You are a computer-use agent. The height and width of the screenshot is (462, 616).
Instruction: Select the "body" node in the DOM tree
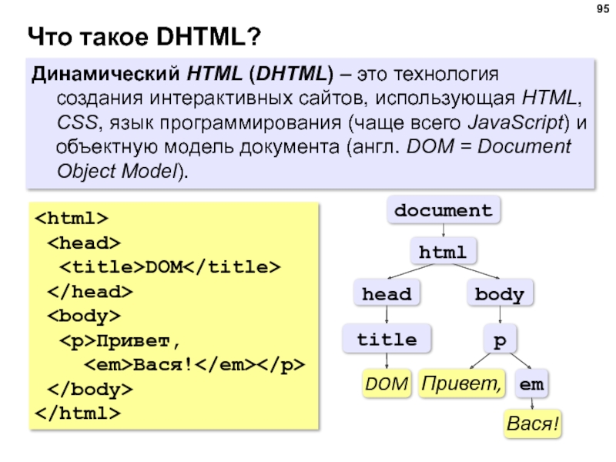[500, 293]
